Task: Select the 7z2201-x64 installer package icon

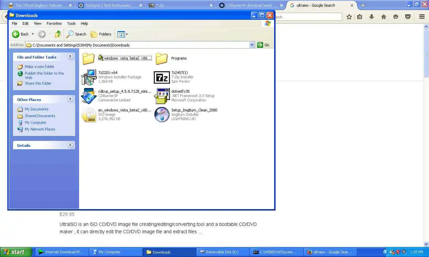Action: (x=89, y=77)
